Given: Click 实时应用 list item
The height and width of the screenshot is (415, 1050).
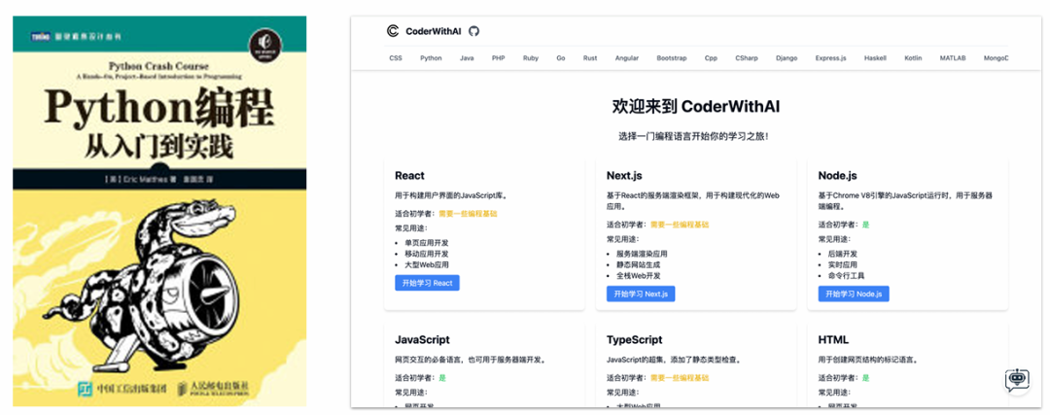Looking at the screenshot, I should (x=842, y=264).
